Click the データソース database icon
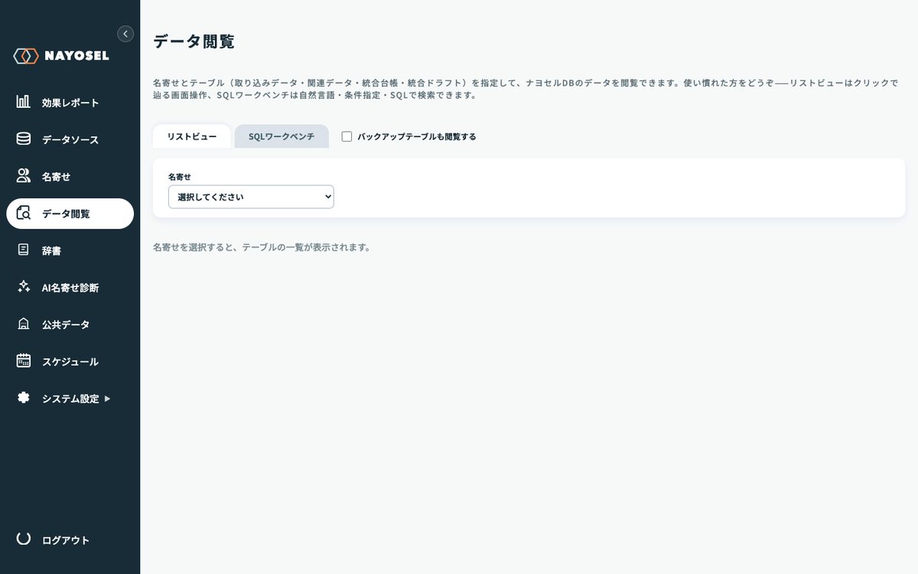Image resolution: width=918 pixels, height=574 pixels. click(x=24, y=139)
